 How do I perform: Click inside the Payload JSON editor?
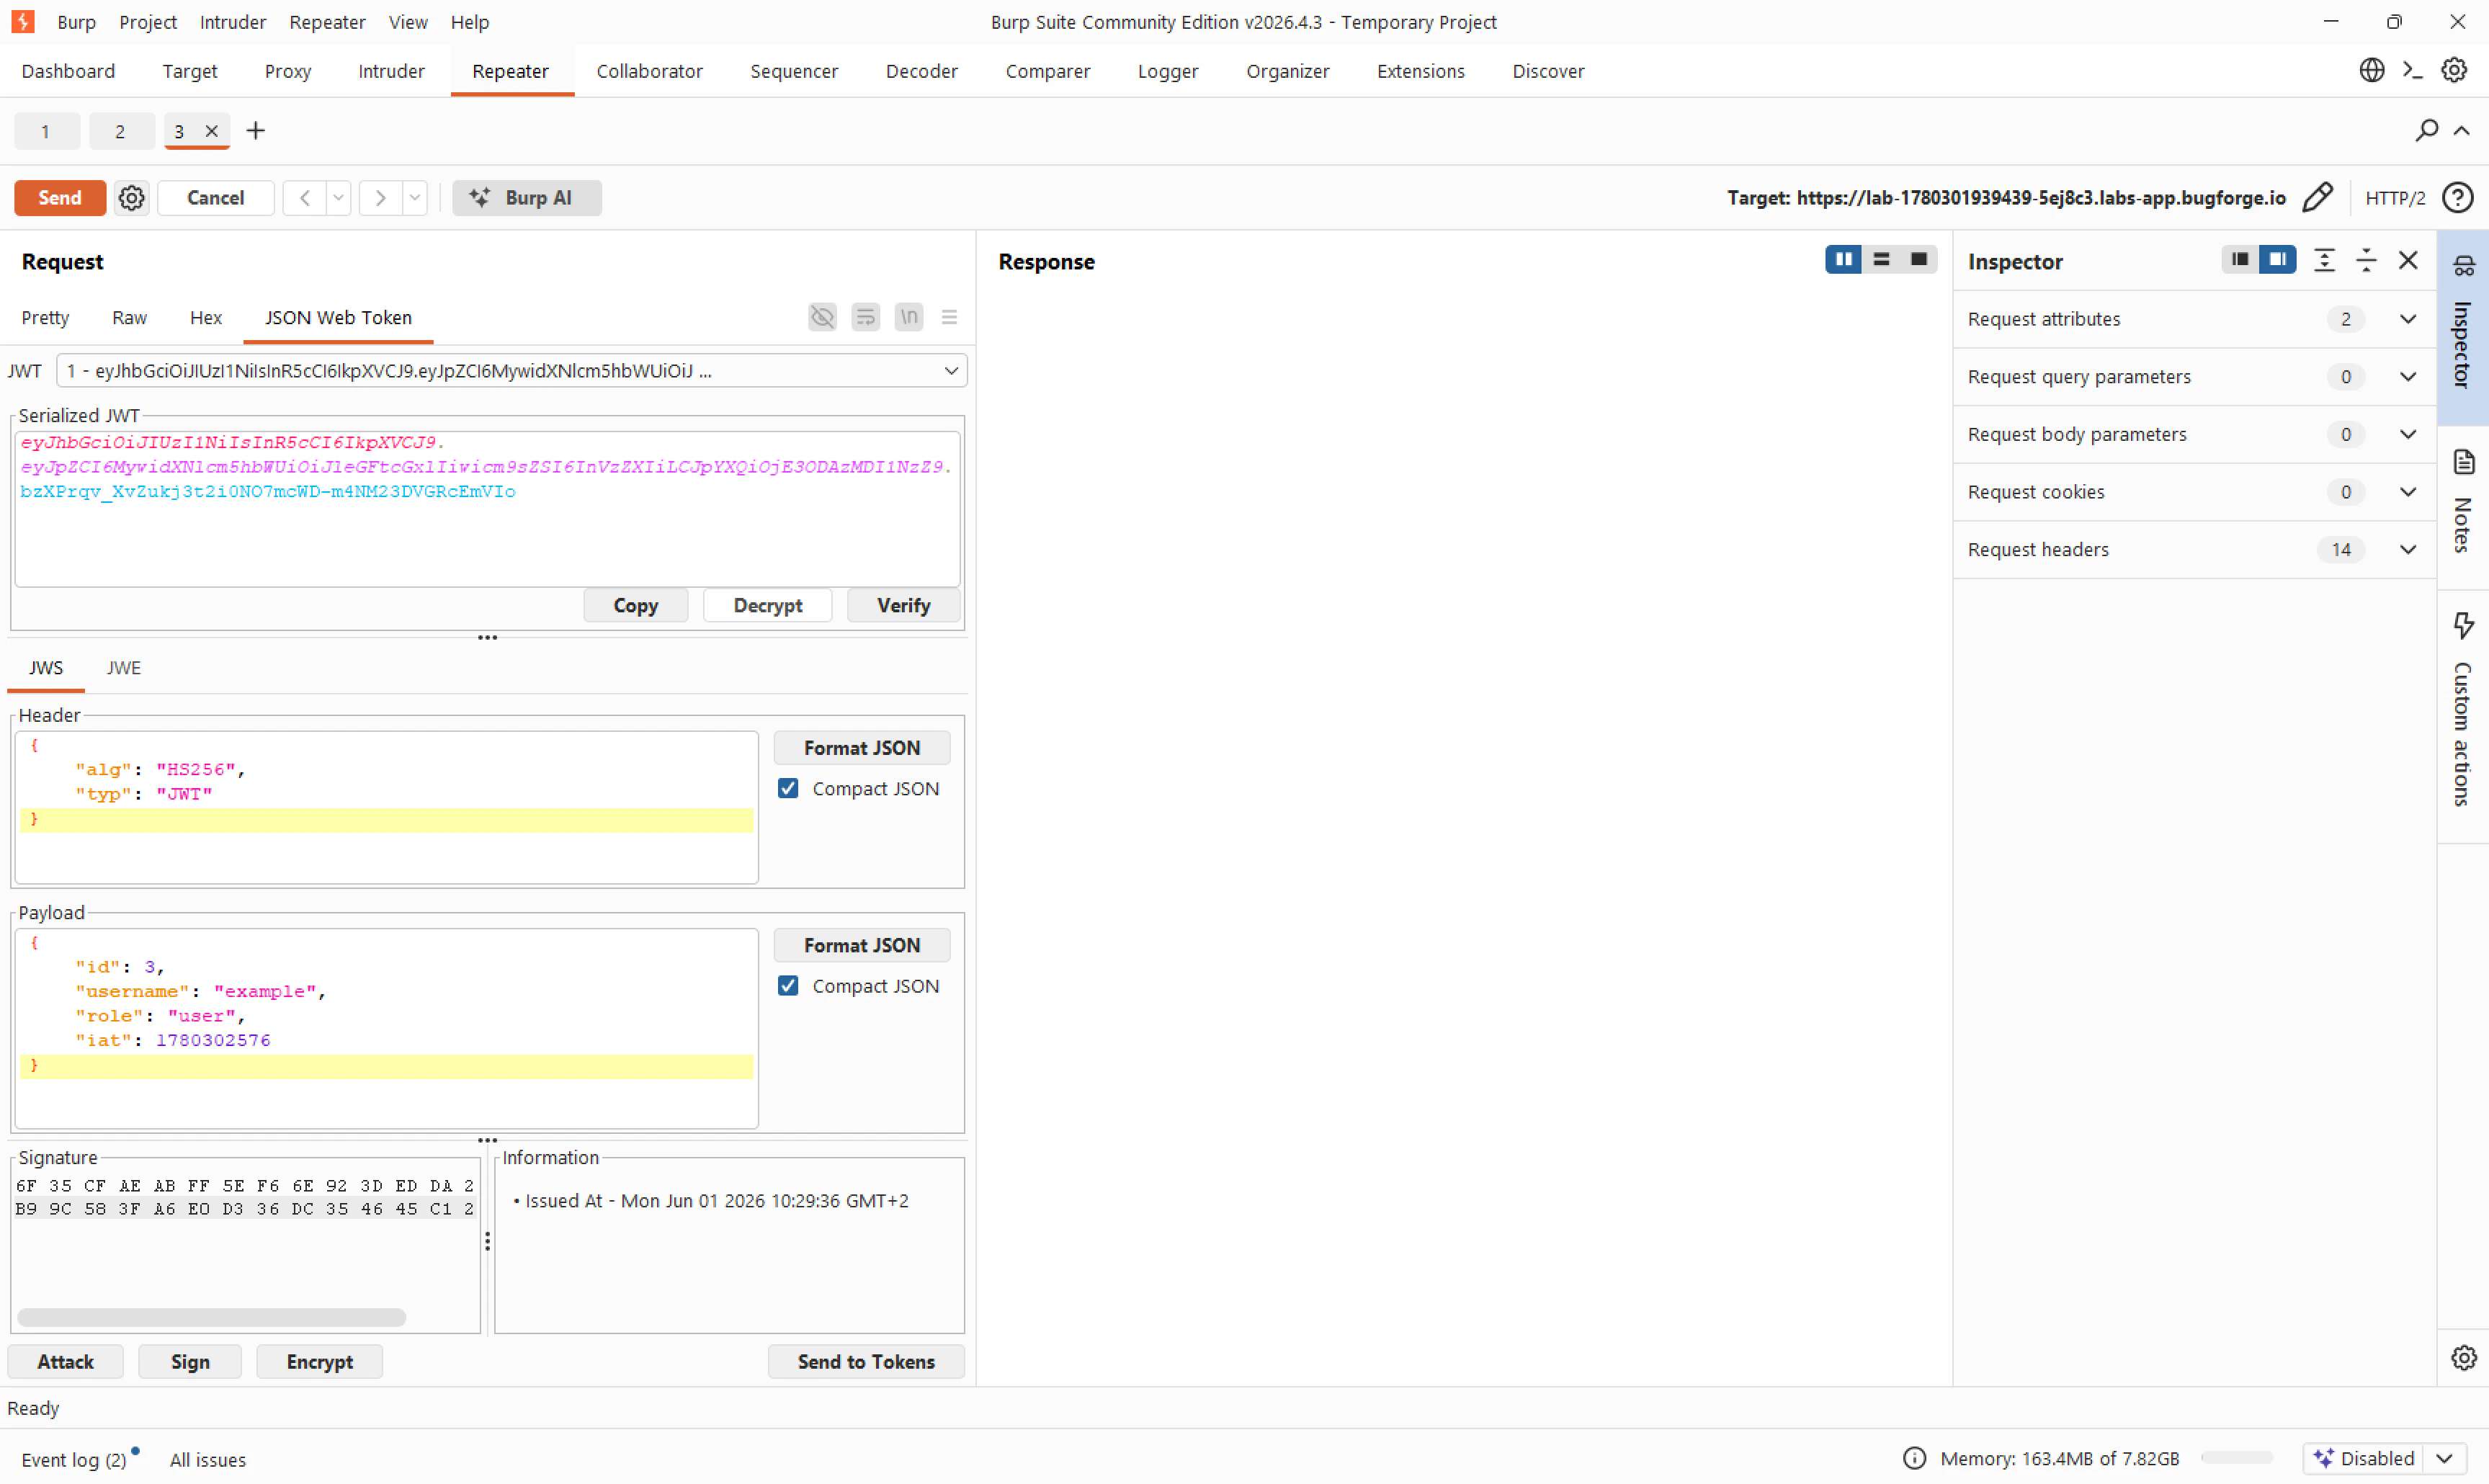386,1028
